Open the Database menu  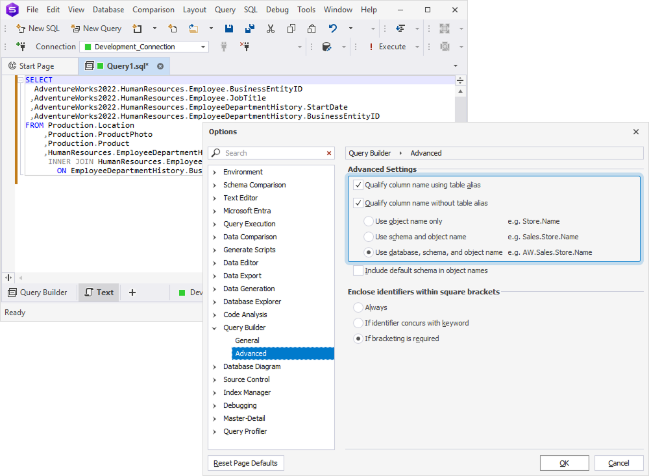coord(108,10)
